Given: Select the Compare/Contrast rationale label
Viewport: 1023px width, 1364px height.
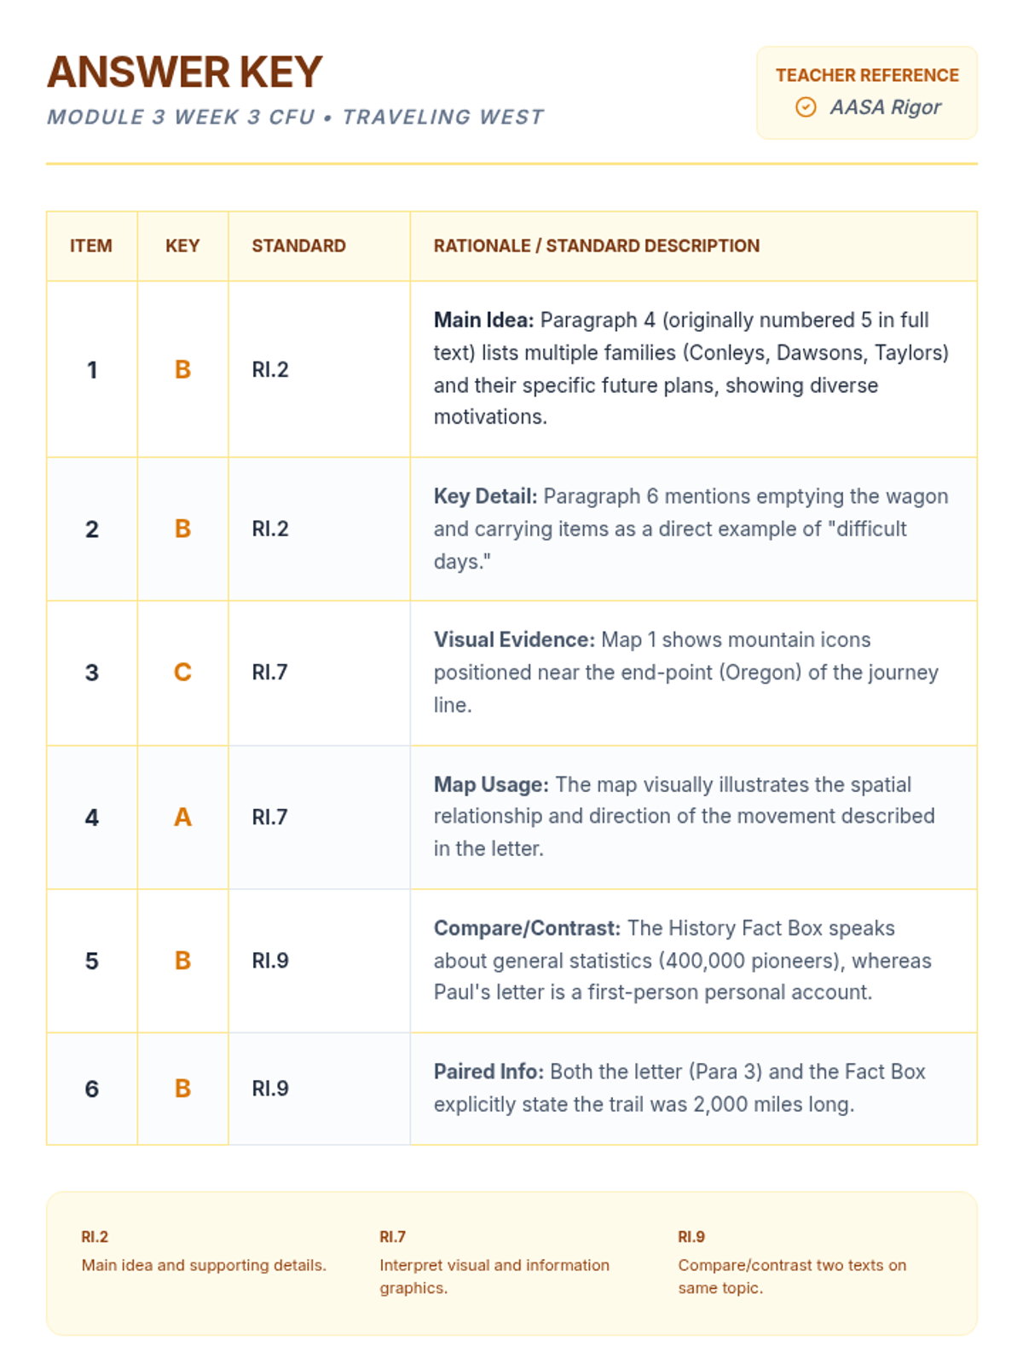Looking at the screenshot, I should coord(527,928).
